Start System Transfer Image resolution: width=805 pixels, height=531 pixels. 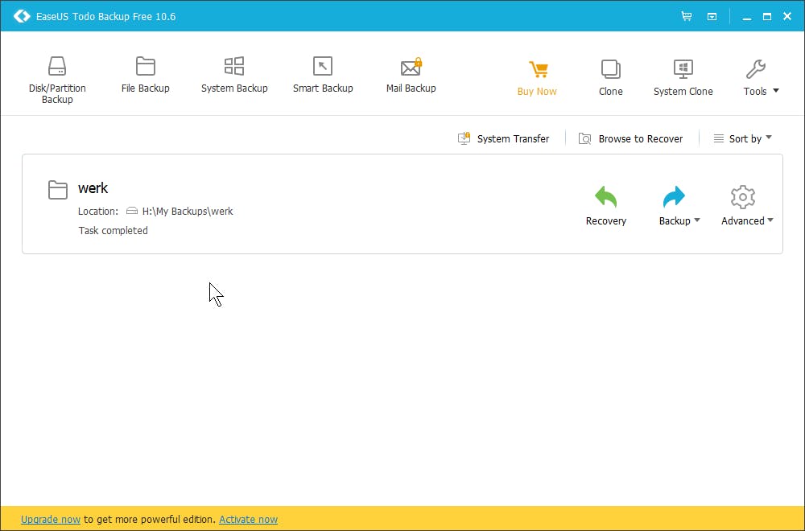pyautogui.click(x=504, y=138)
